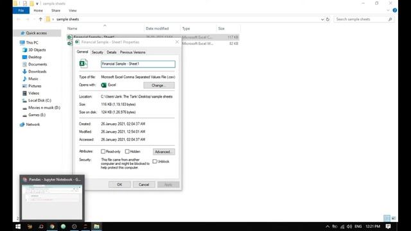
Task: Refresh the sample sheets folder view
Action: click(328, 19)
